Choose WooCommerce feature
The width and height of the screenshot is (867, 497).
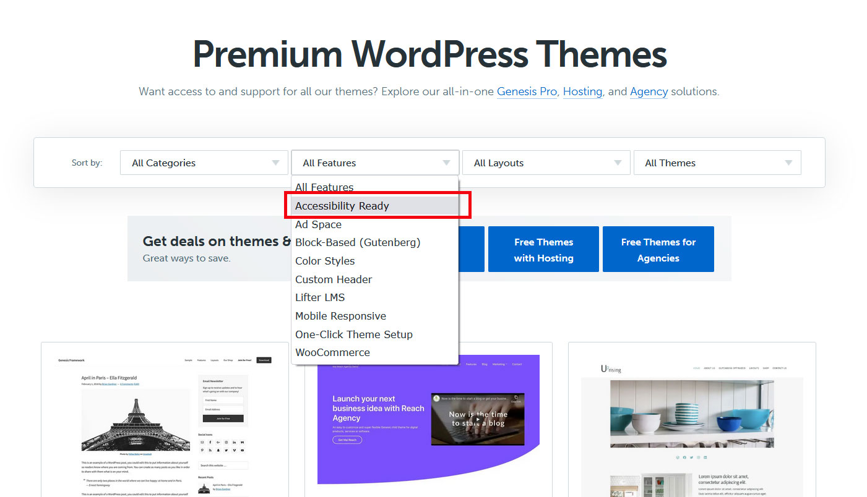pyautogui.click(x=374, y=352)
